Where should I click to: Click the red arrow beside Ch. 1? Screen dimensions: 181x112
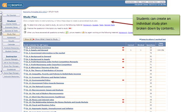pos(123,47)
